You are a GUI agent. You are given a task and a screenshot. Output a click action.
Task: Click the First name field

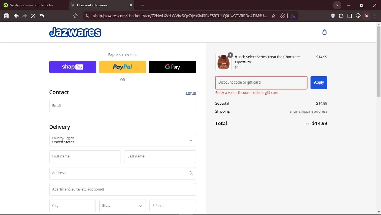(85, 157)
